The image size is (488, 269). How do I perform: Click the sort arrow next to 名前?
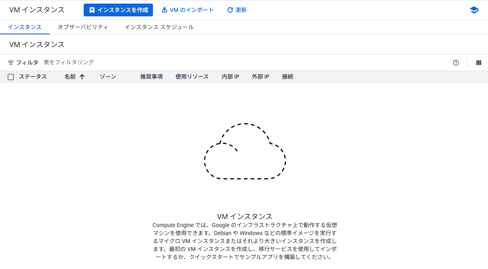click(82, 77)
